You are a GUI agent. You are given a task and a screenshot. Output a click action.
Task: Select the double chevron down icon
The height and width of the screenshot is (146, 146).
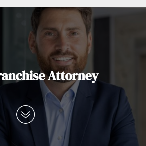pyautogui.click(x=26, y=115)
